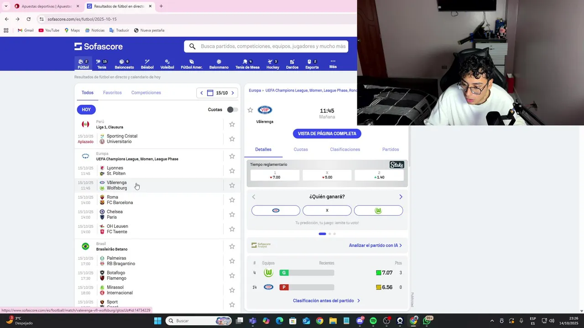Open Chrome tab search dropdown

click(6, 6)
